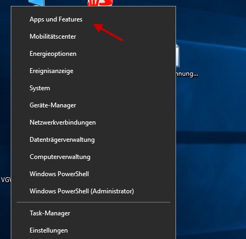Launch Computerverwaltung
The height and width of the screenshot is (239, 246).
pyautogui.click(x=93, y=157)
